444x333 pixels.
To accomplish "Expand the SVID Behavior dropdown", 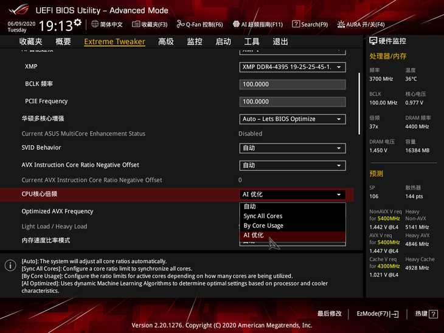I will pyautogui.click(x=292, y=148).
